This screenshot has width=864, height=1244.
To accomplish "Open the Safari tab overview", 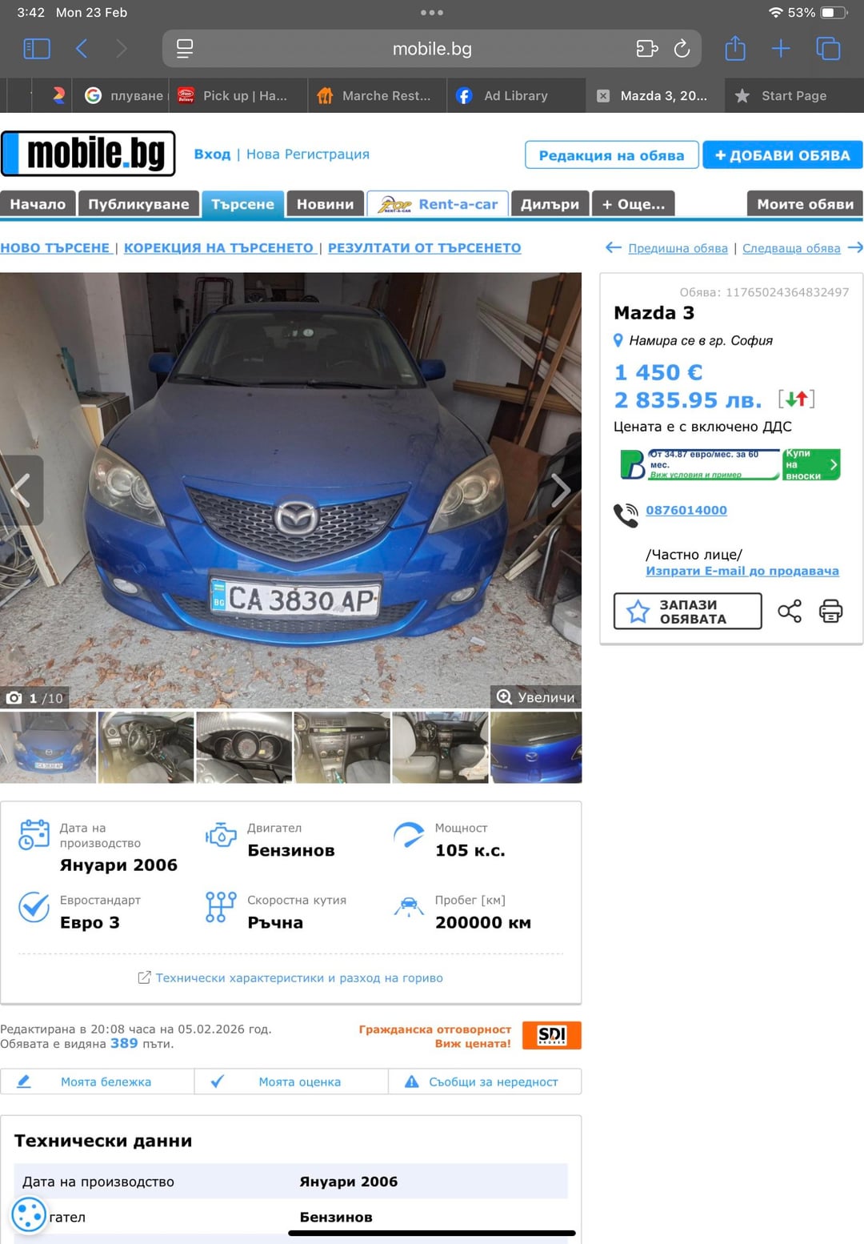I will [828, 49].
